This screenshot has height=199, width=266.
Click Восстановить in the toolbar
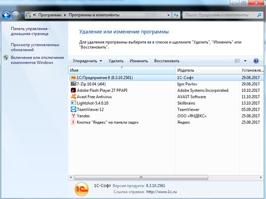[x=167, y=61]
